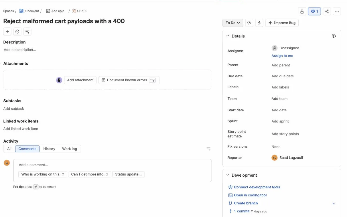Configure details with the gear icon

click(334, 36)
